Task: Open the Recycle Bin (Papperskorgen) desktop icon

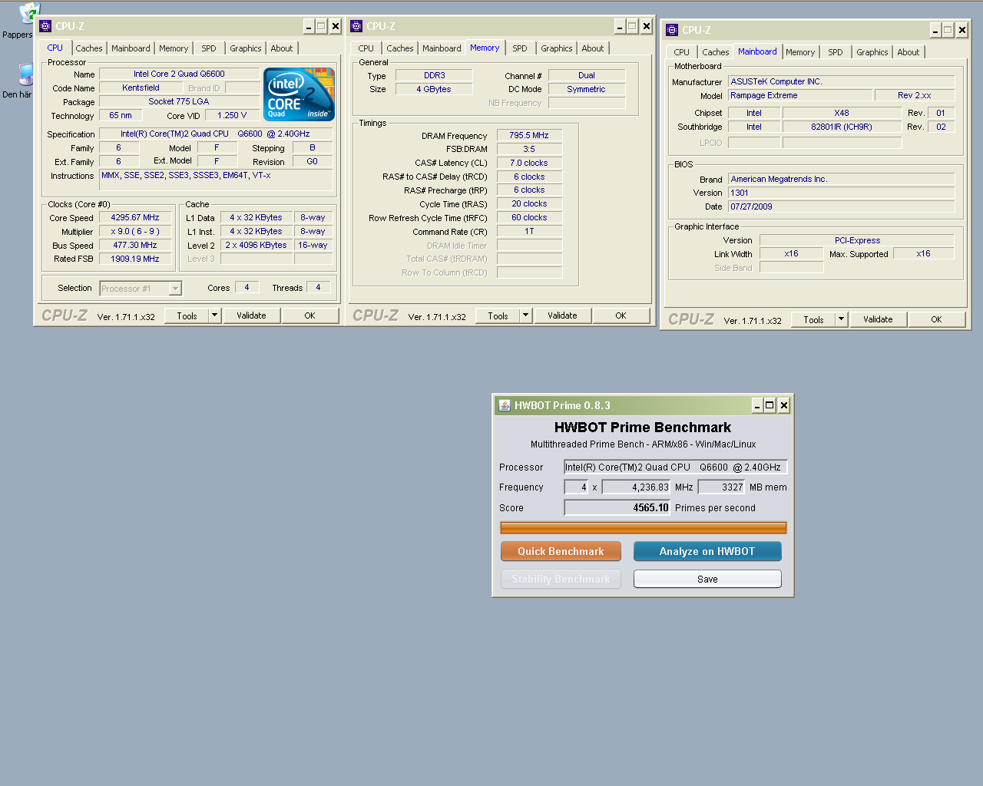Action: [x=28, y=13]
